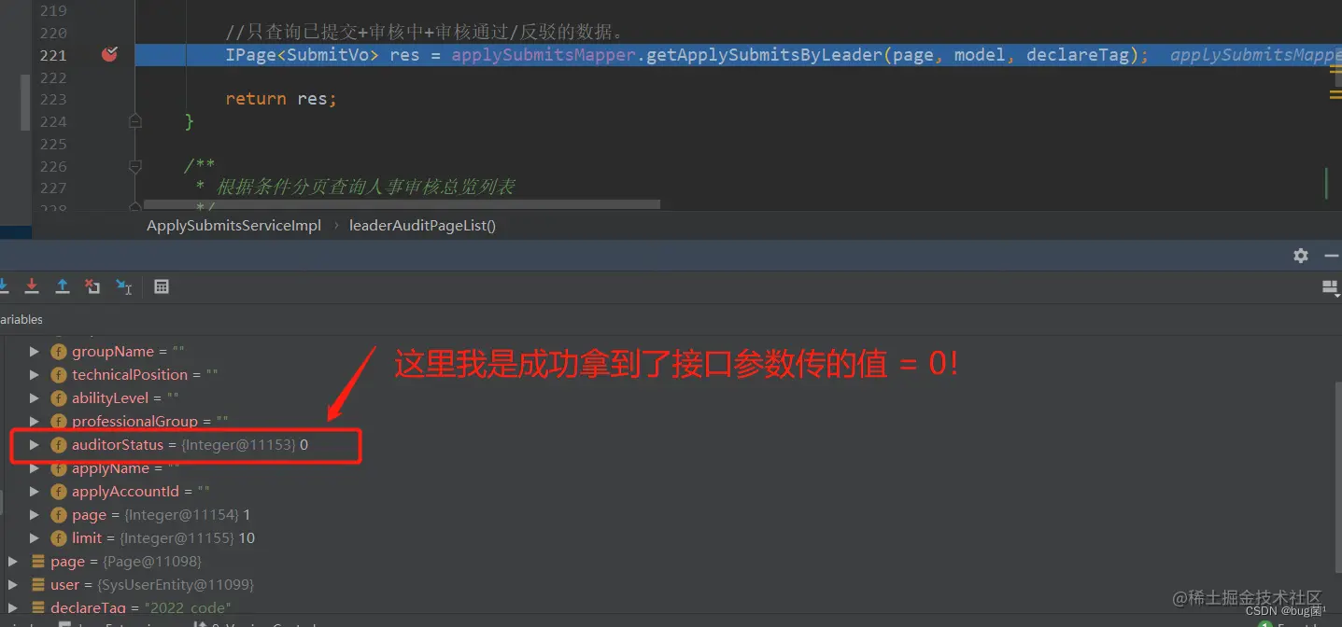
Task: Open the Evaluate Expression calculator icon
Action: 162,286
